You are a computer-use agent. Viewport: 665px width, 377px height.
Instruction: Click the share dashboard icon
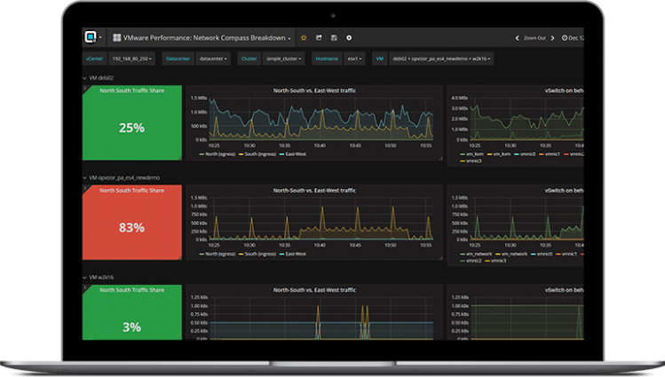pyautogui.click(x=319, y=37)
